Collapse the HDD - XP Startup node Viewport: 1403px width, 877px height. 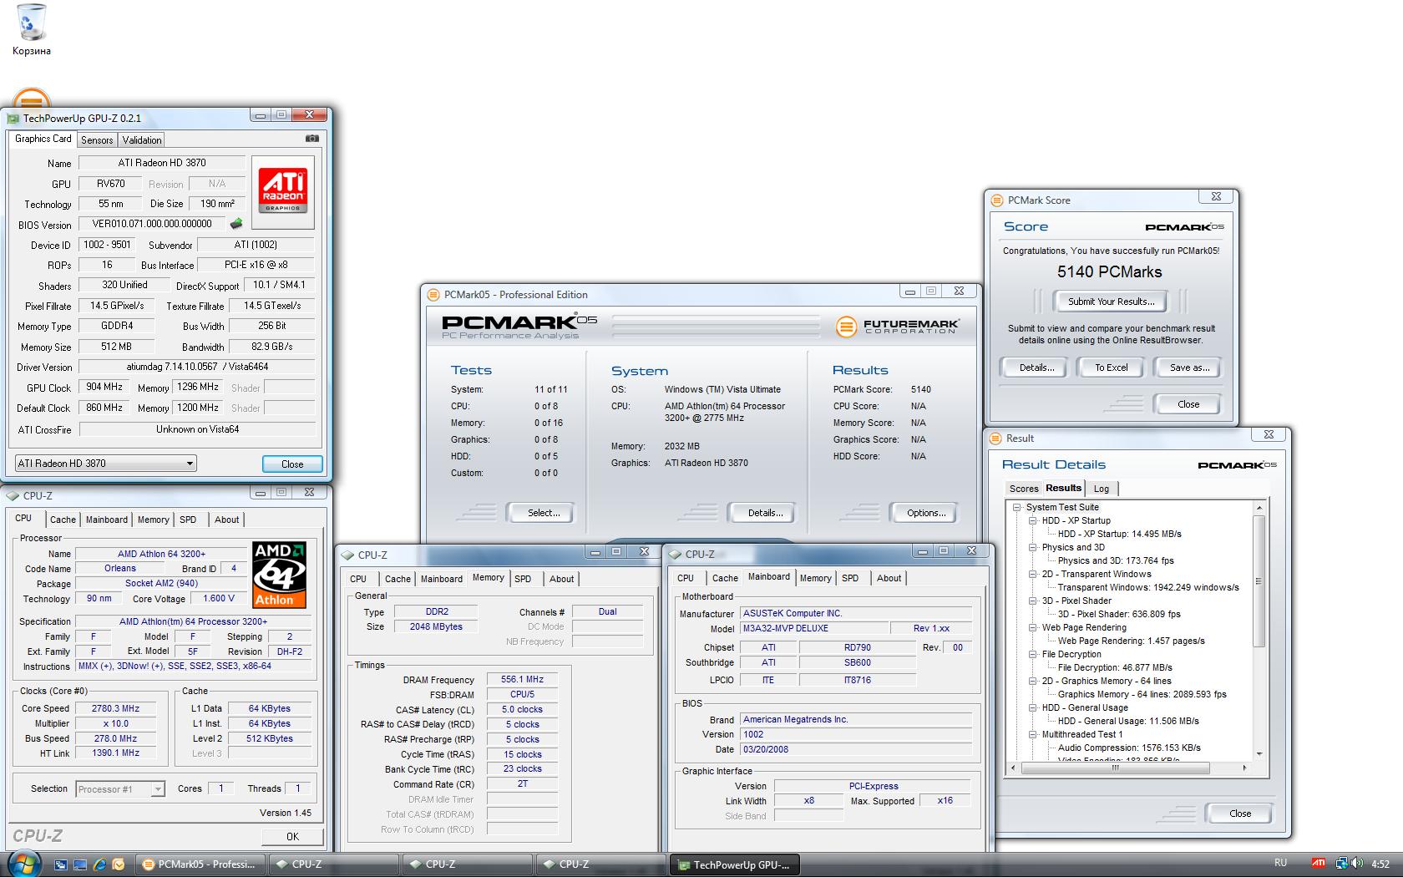click(x=1032, y=520)
